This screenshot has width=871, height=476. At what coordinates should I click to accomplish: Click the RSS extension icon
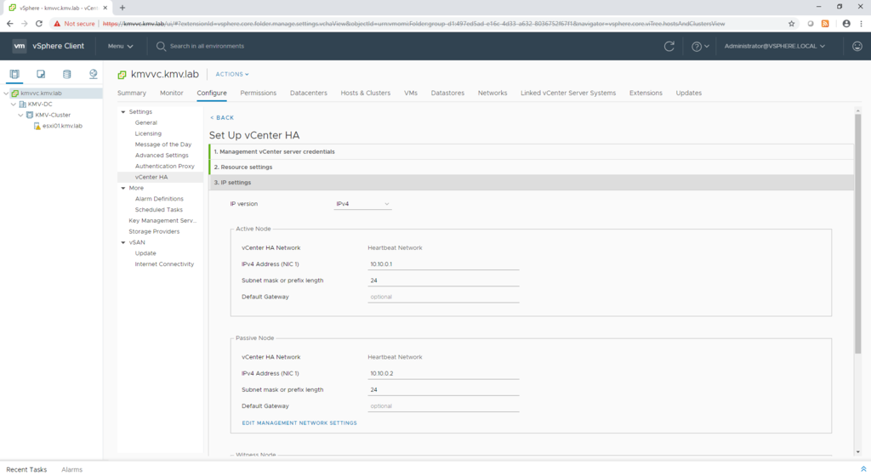[825, 24]
